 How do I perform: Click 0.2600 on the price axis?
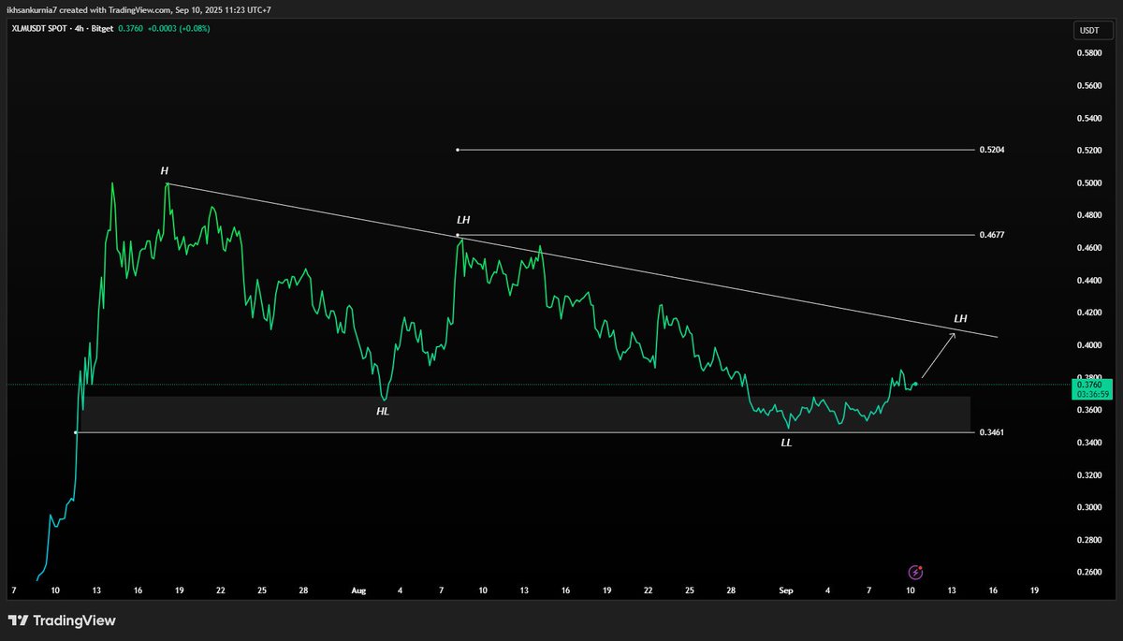1090,573
